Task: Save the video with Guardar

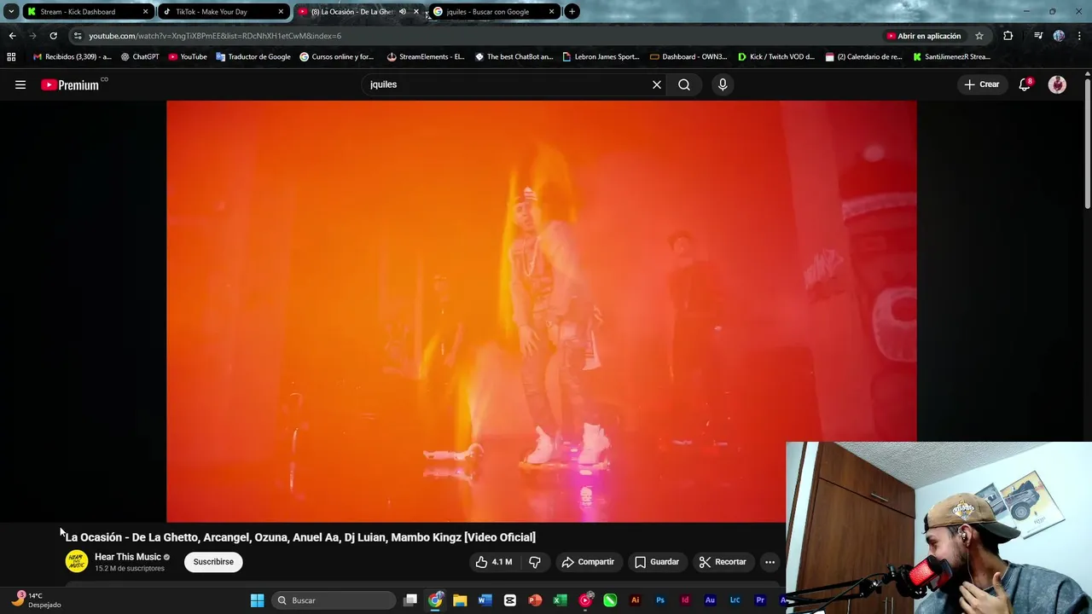Action: tap(657, 562)
